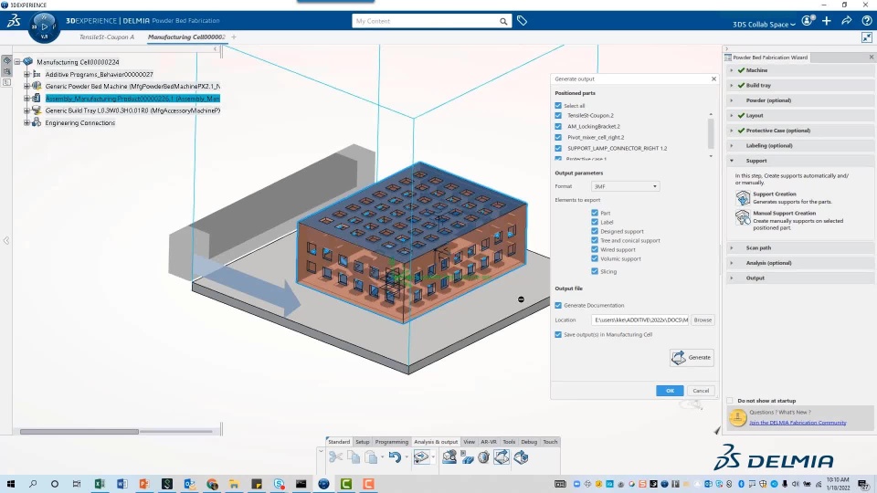Click the Cut scissors icon

point(335,457)
